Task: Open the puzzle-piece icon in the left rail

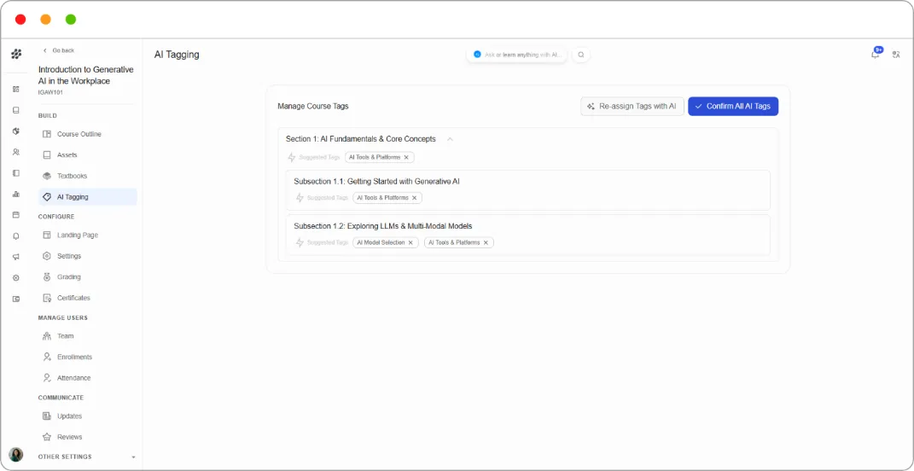Action: click(16, 131)
